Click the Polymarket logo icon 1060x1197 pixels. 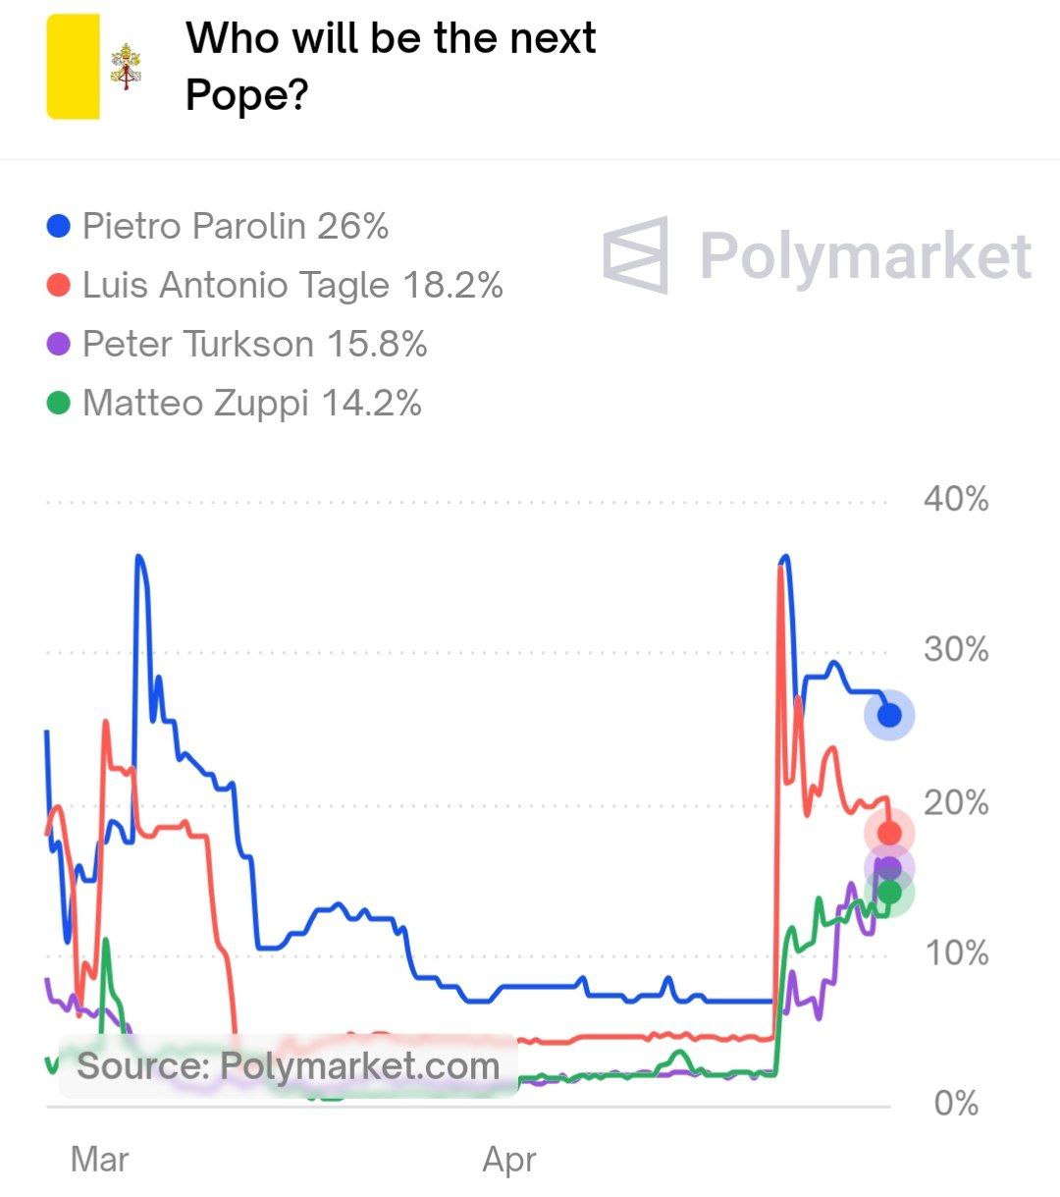coord(635,255)
